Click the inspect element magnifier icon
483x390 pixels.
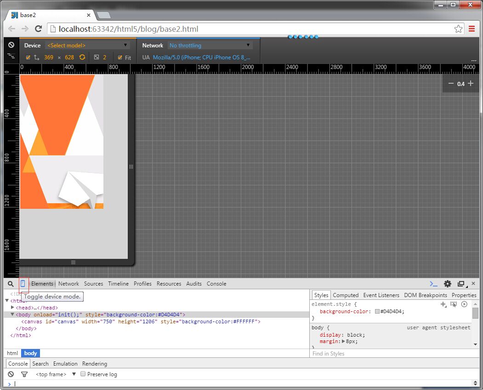(x=11, y=284)
